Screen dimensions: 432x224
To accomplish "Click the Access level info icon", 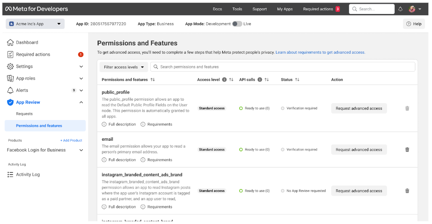I will 224,80.
